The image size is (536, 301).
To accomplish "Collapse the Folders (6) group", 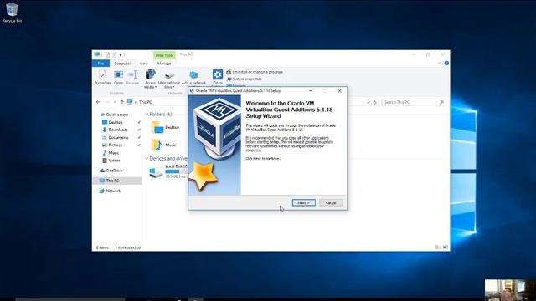I will [147, 115].
